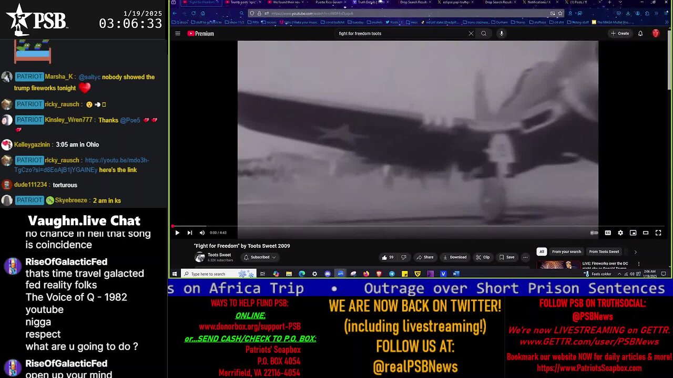Open the Durham bookmark folder
Image resolution: width=673 pixels, height=378 pixels.
[500, 22]
